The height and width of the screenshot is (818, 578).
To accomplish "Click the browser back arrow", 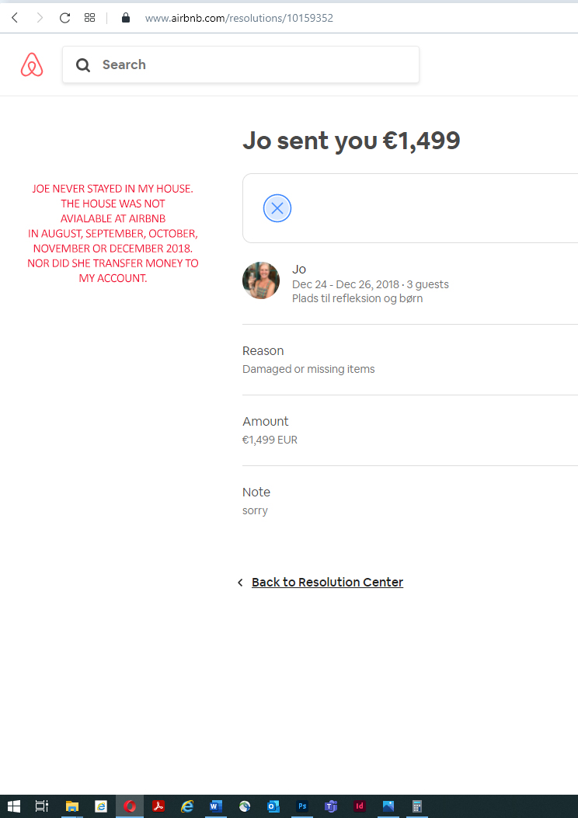I will (15, 17).
